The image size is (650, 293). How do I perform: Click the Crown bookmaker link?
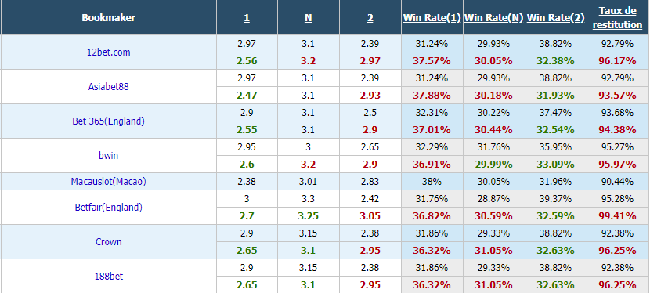click(109, 241)
